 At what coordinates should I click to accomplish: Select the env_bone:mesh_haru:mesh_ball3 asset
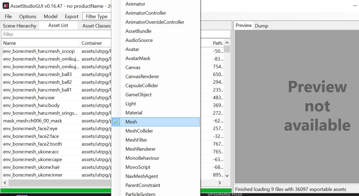(37, 74)
